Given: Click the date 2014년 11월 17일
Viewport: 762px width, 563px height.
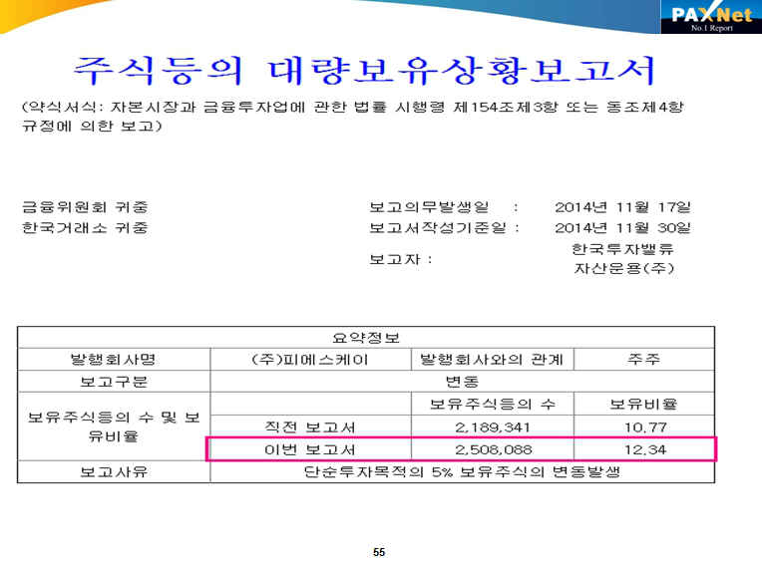Looking at the screenshot, I should (x=623, y=207).
